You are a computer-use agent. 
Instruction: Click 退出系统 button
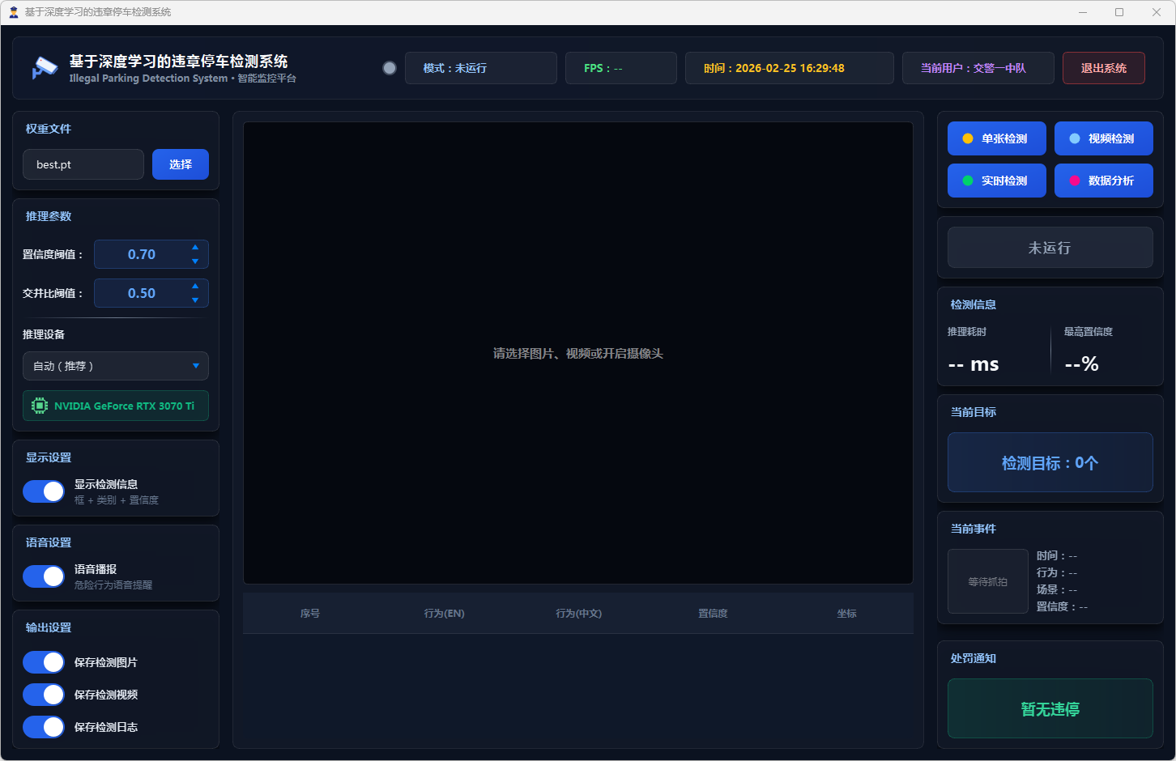(1104, 68)
